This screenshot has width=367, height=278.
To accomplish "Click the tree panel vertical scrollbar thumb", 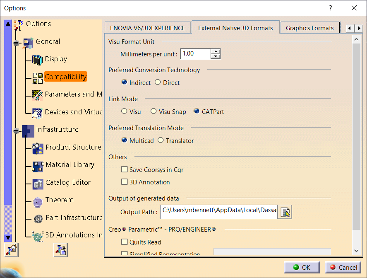I will [8, 116].
